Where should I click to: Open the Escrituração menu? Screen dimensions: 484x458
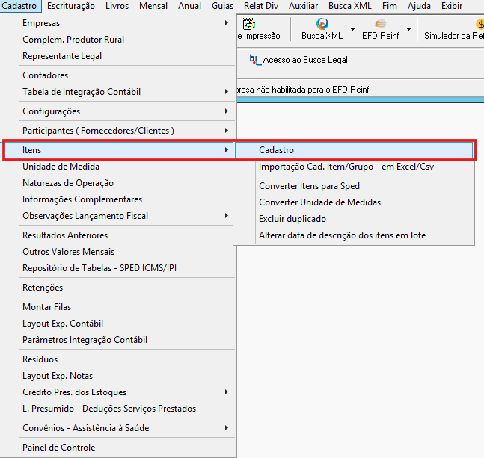[x=71, y=6]
